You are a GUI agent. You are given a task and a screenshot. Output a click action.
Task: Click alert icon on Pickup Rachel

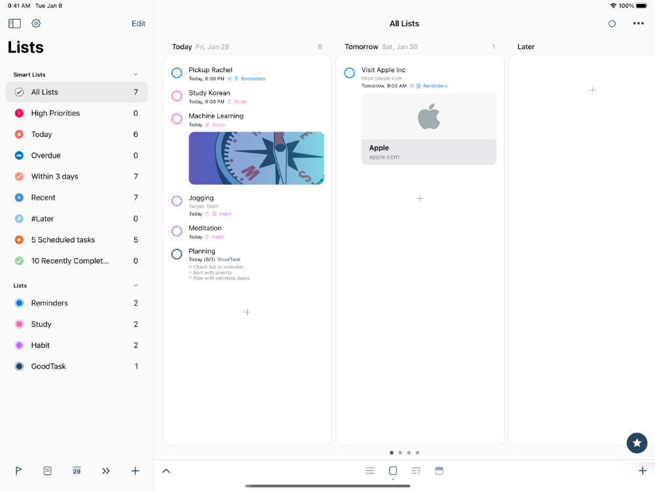229,79
